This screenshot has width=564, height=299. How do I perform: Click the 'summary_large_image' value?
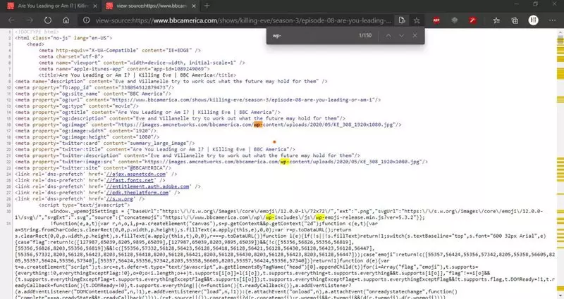coord(159,144)
